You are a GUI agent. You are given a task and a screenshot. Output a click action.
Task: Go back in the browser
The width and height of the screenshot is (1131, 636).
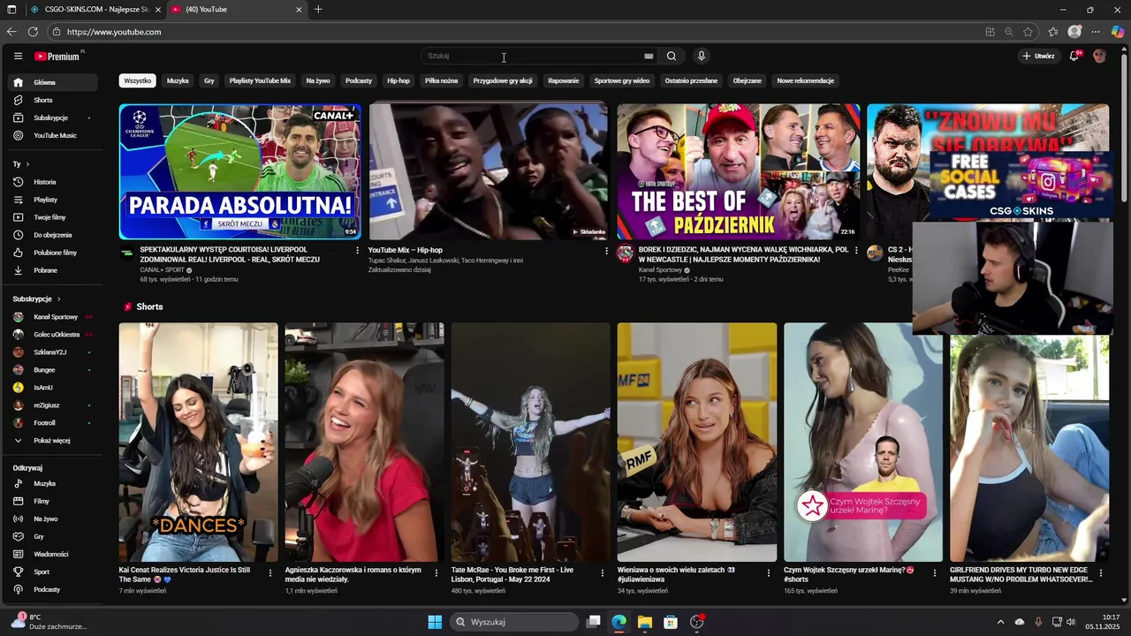tap(11, 32)
